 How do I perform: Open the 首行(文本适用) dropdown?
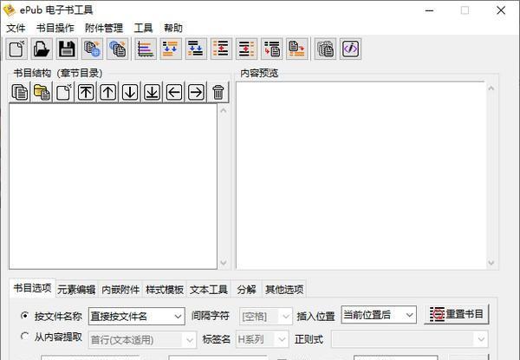tap(143, 340)
